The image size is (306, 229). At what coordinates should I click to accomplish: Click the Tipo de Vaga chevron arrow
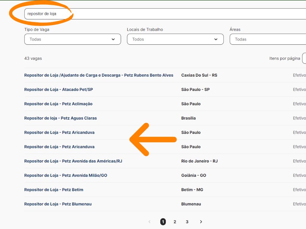point(113,39)
